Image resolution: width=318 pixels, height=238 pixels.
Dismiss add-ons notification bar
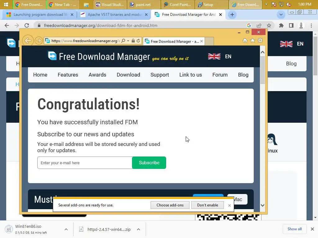[229, 205]
